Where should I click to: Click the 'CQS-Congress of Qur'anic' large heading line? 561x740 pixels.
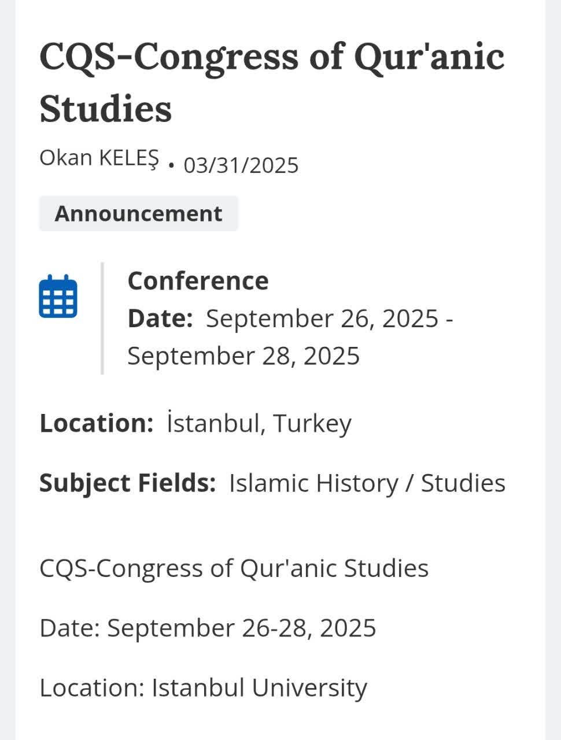(x=272, y=57)
